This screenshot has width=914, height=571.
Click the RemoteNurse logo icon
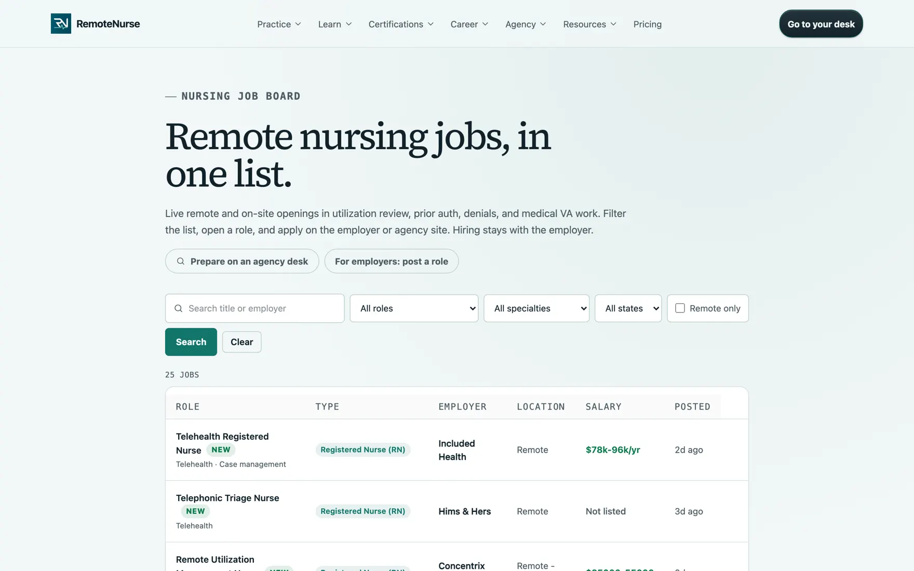(61, 24)
